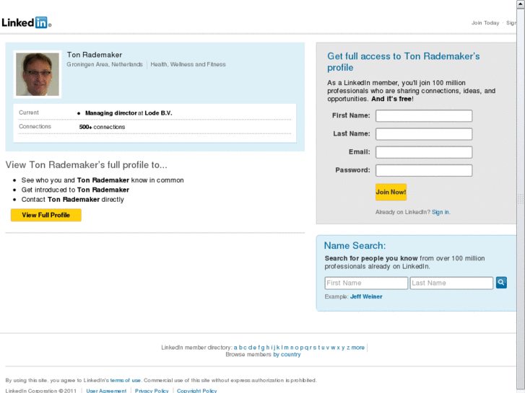Click the Groningen Area, Netherlands text
This screenshot has height=393, width=525.
click(x=105, y=64)
